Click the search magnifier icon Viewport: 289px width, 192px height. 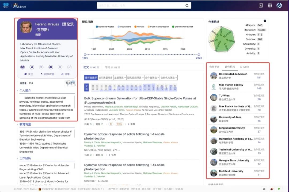tap(187, 6)
